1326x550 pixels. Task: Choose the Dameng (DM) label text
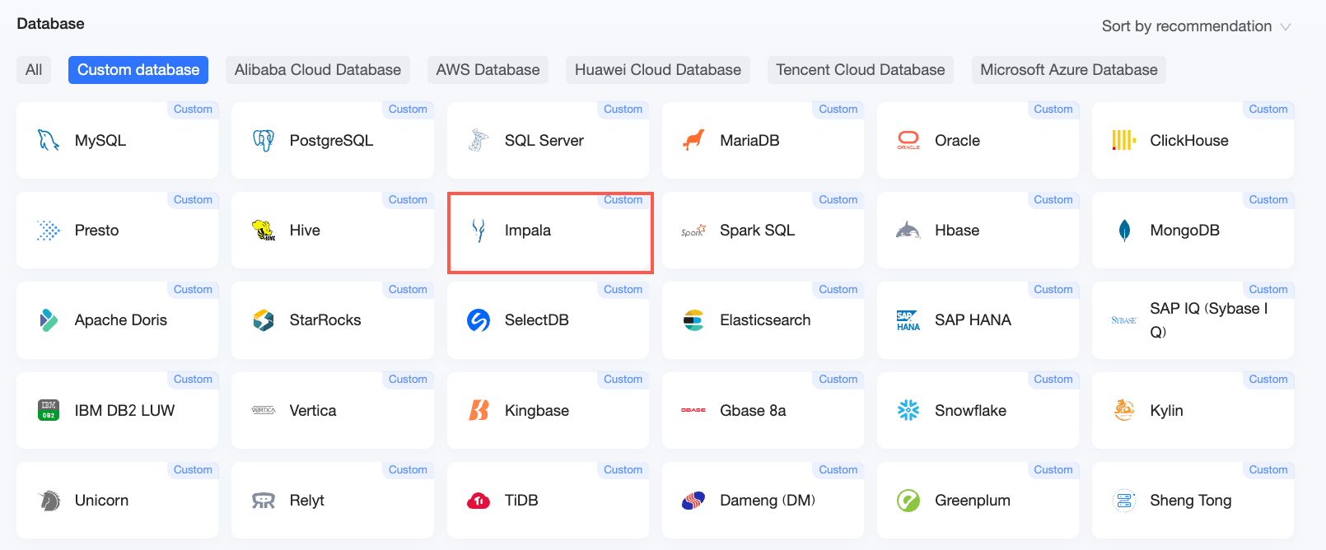click(768, 501)
